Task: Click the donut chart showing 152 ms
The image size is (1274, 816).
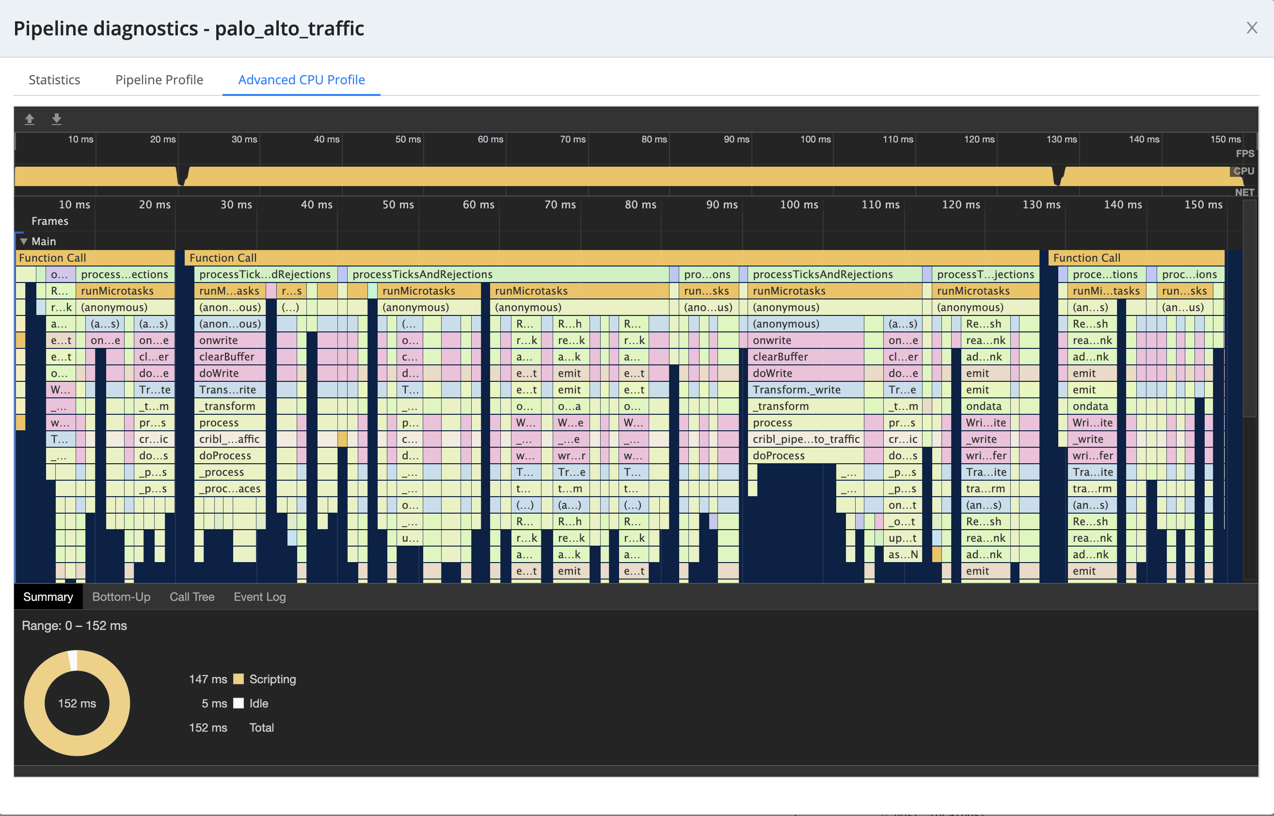Action: tap(77, 702)
